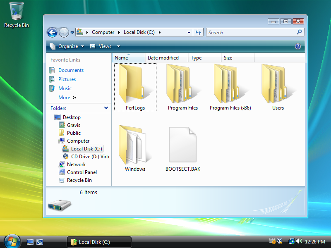This screenshot has height=248, width=331.
Task: Select Desktop in the folder tree
Action: click(x=67, y=117)
